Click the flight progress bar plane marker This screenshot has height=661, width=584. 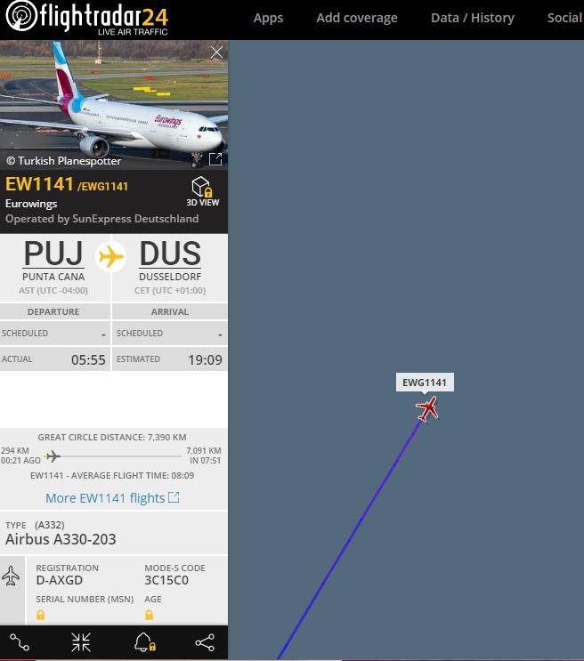point(52,456)
